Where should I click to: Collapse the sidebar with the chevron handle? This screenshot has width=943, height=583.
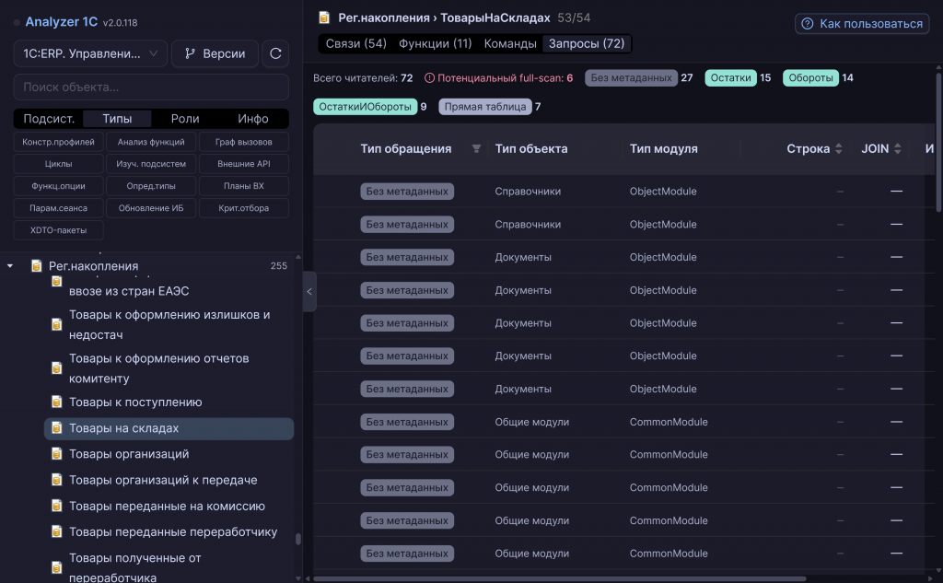point(309,291)
